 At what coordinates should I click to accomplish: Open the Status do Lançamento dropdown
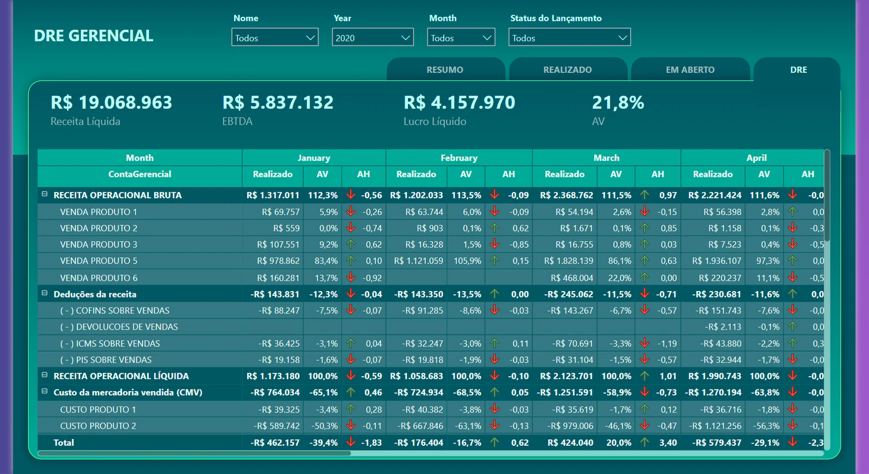[570, 37]
